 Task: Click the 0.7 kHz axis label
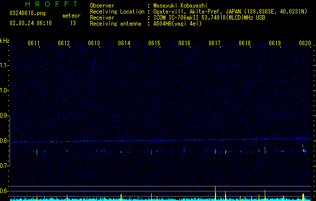pyautogui.click(x=5, y=166)
